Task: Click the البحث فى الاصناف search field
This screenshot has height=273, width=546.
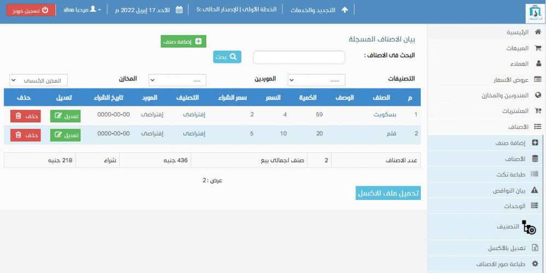Action: pos(299,57)
